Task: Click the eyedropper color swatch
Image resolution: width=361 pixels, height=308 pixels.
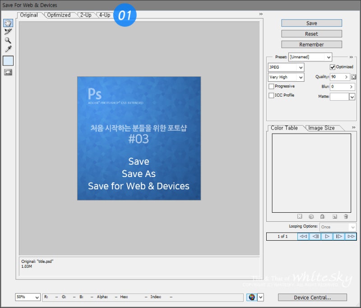Action: (8, 61)
